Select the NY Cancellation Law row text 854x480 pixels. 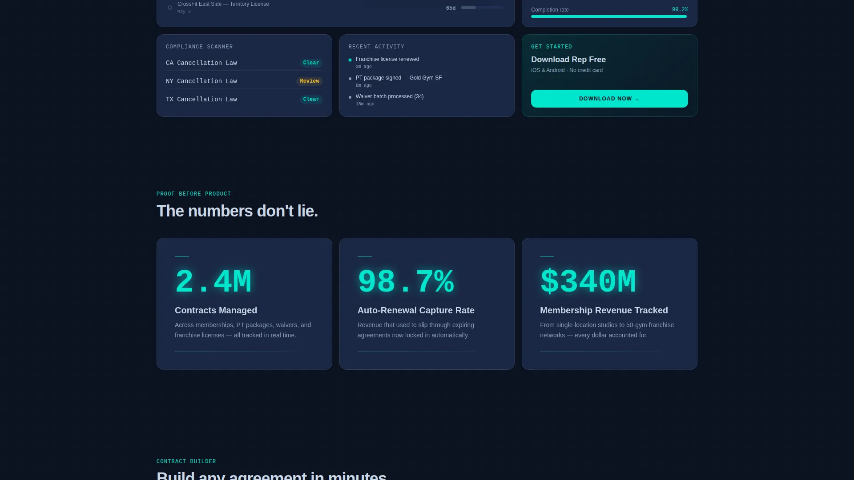click(x=201, y=81)
